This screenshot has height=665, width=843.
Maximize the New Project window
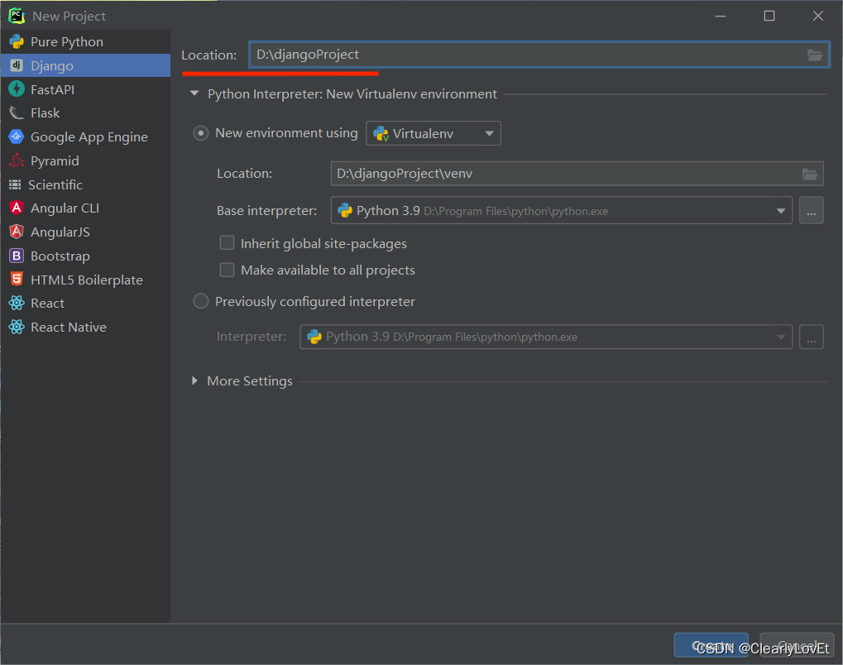point(769,16)
